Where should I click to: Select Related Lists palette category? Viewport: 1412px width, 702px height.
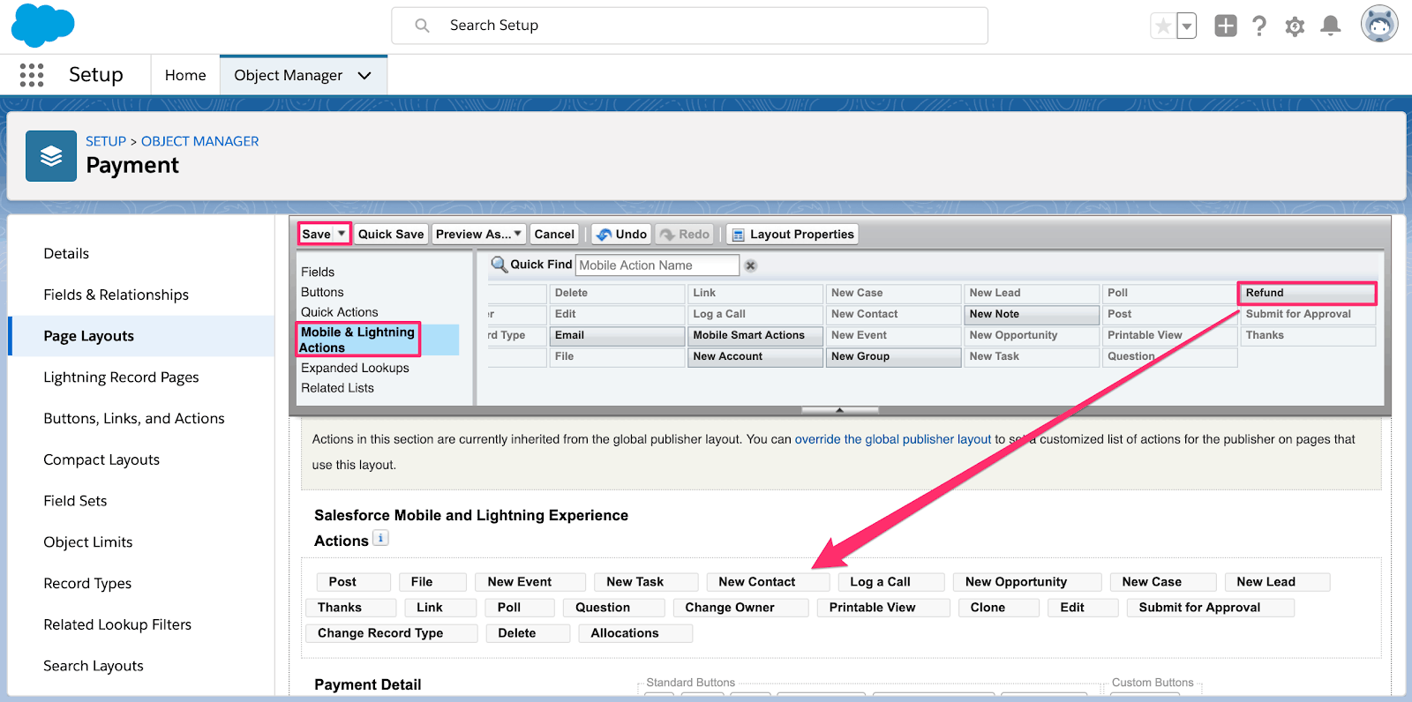337,388
